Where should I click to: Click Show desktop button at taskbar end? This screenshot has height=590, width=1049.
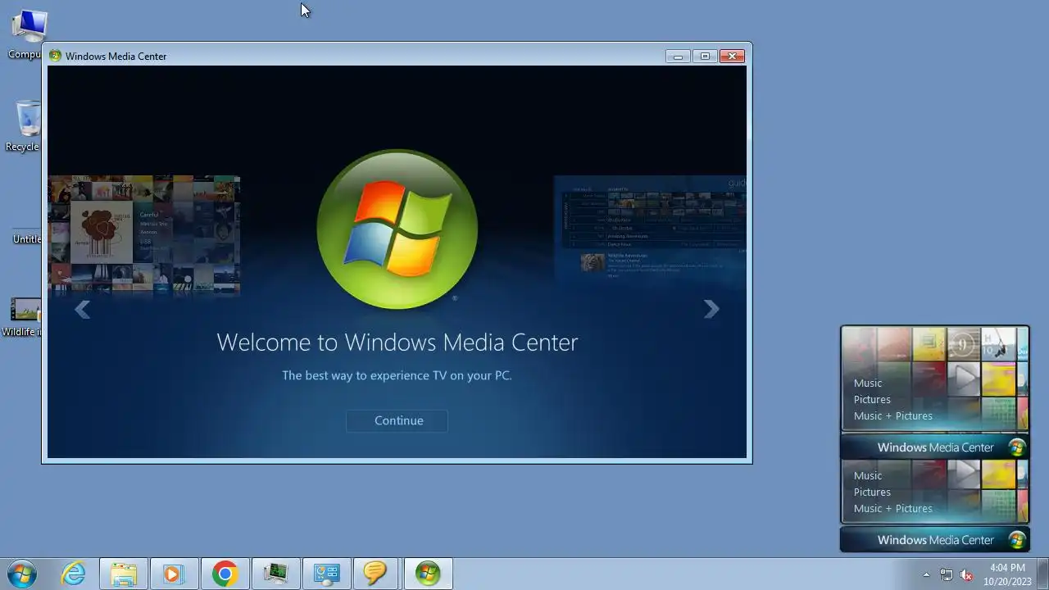(x=1042, y=574)
